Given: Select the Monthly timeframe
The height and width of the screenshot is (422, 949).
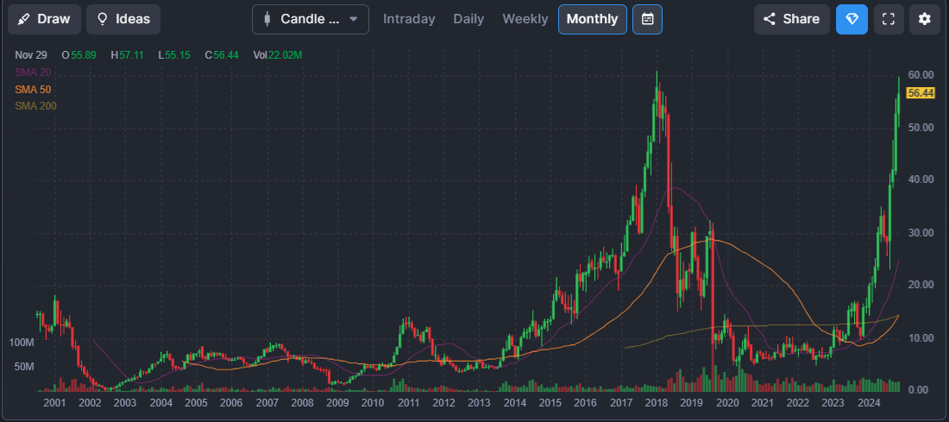Looking at the screenshot, I should click(592, 19).
